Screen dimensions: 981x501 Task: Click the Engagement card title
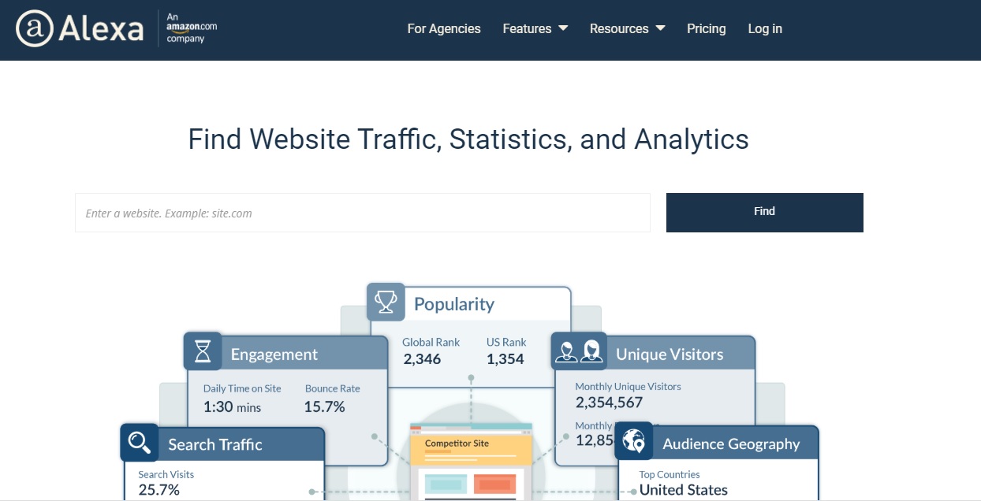(274, 354)
